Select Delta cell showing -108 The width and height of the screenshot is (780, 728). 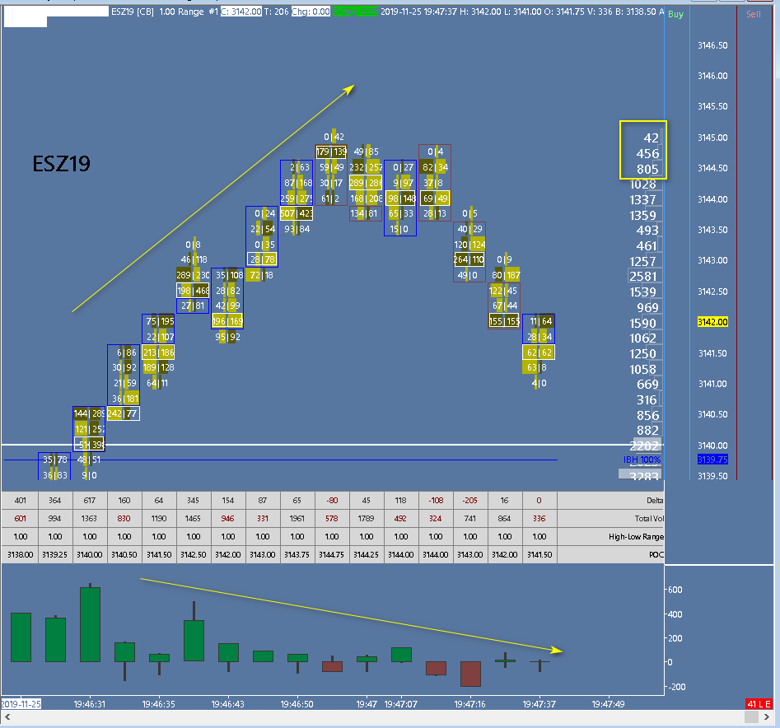point(435,500)
